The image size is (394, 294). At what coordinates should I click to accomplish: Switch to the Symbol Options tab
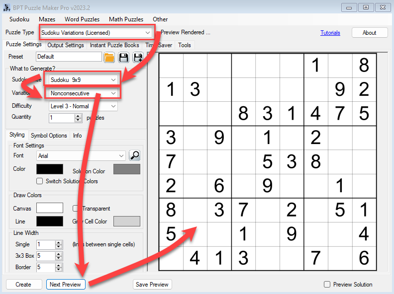(49, 136)
